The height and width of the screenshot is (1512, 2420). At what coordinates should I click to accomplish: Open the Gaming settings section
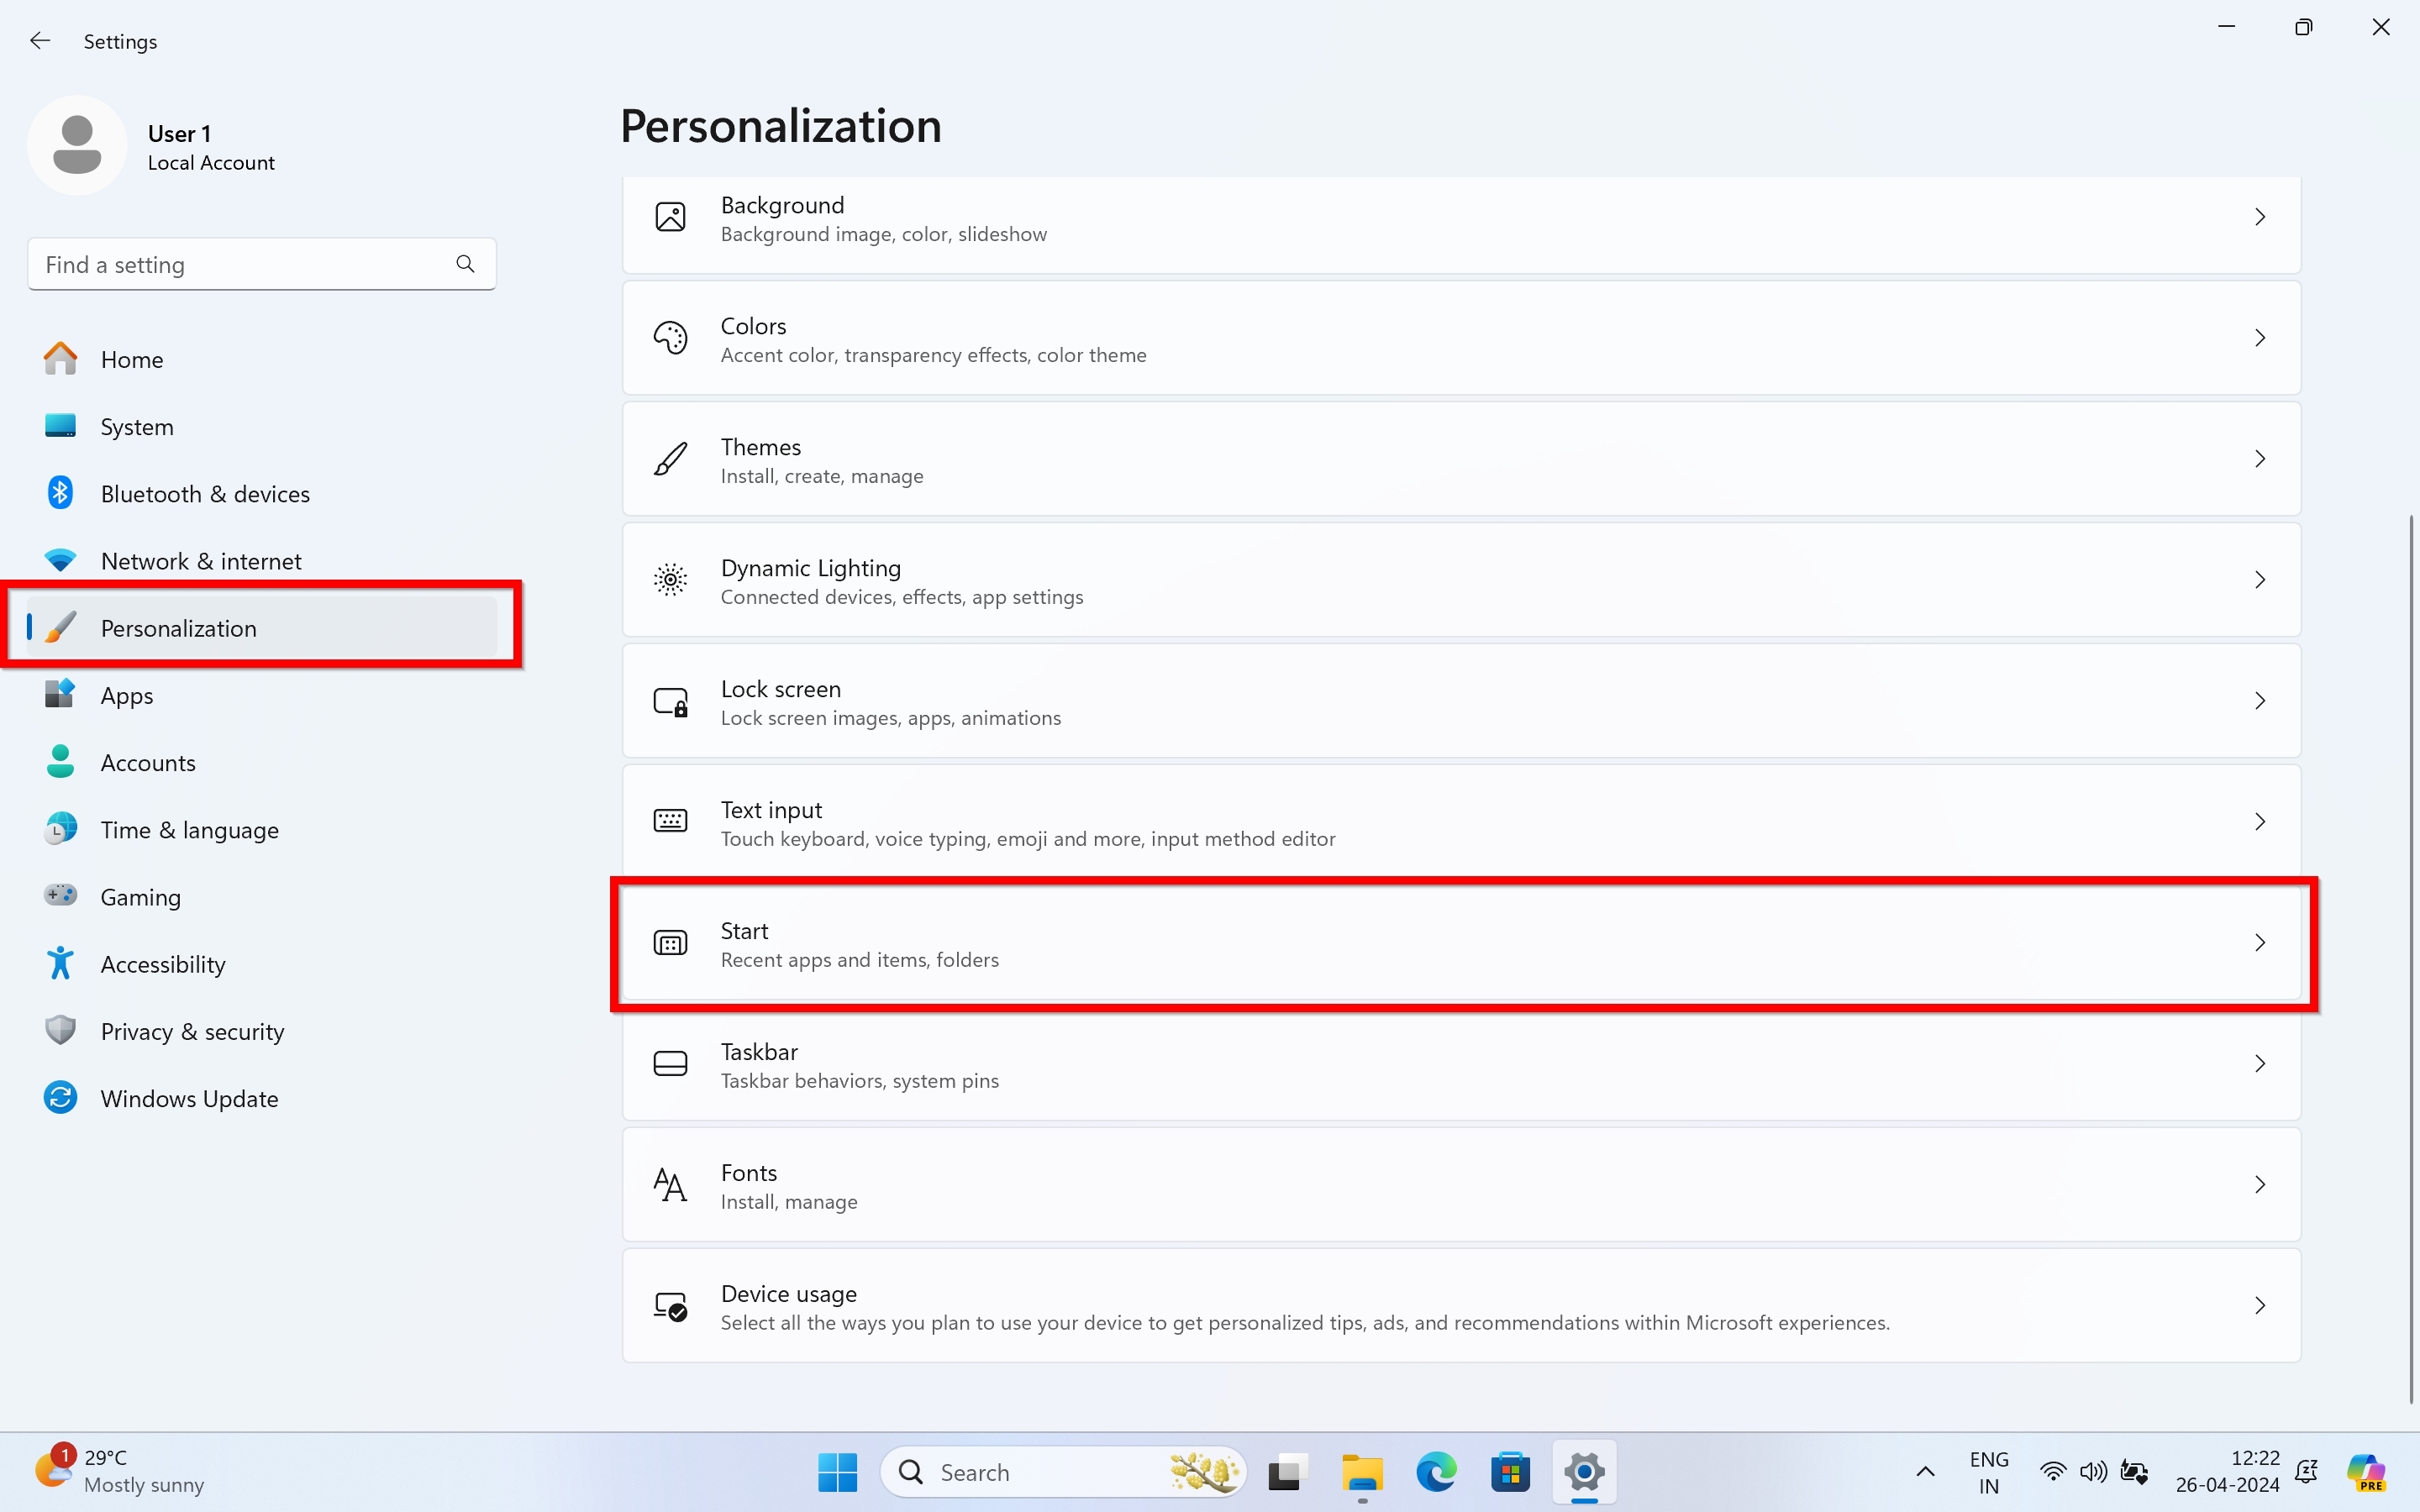pos(262,896)
